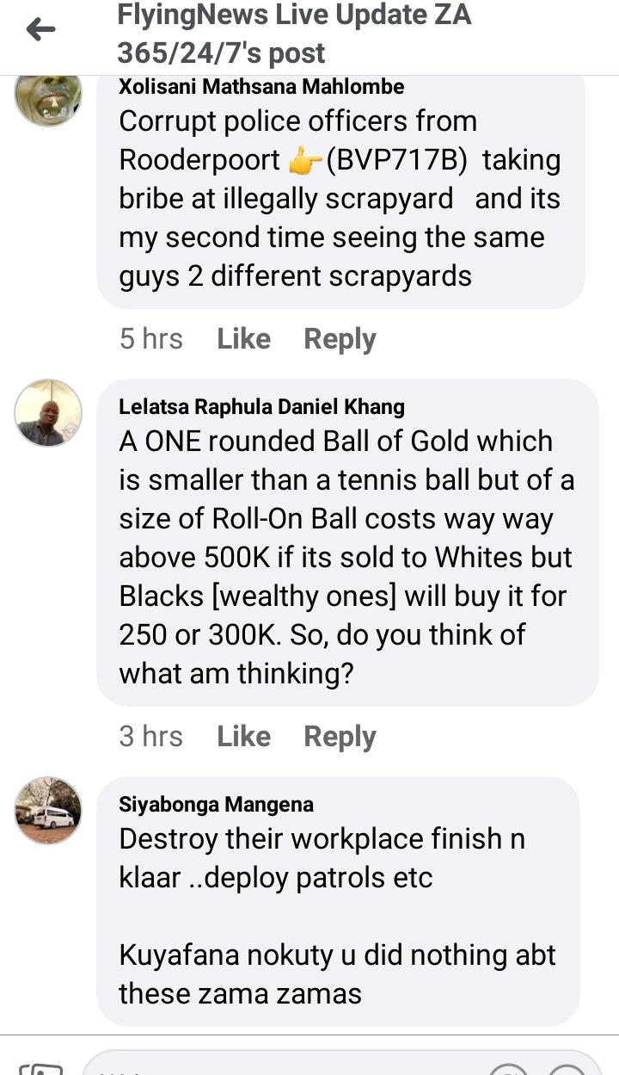Select the 5 hrs timestamp
This screenshot has width=619, height=1075.
tap(151, 339)
